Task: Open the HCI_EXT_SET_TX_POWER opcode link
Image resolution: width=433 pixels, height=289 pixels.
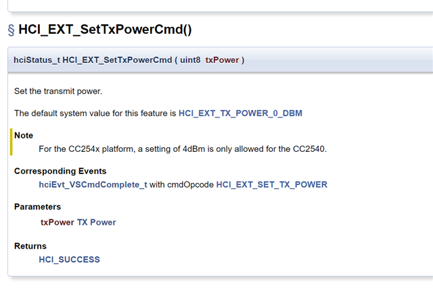Action: tap(271, 184)
